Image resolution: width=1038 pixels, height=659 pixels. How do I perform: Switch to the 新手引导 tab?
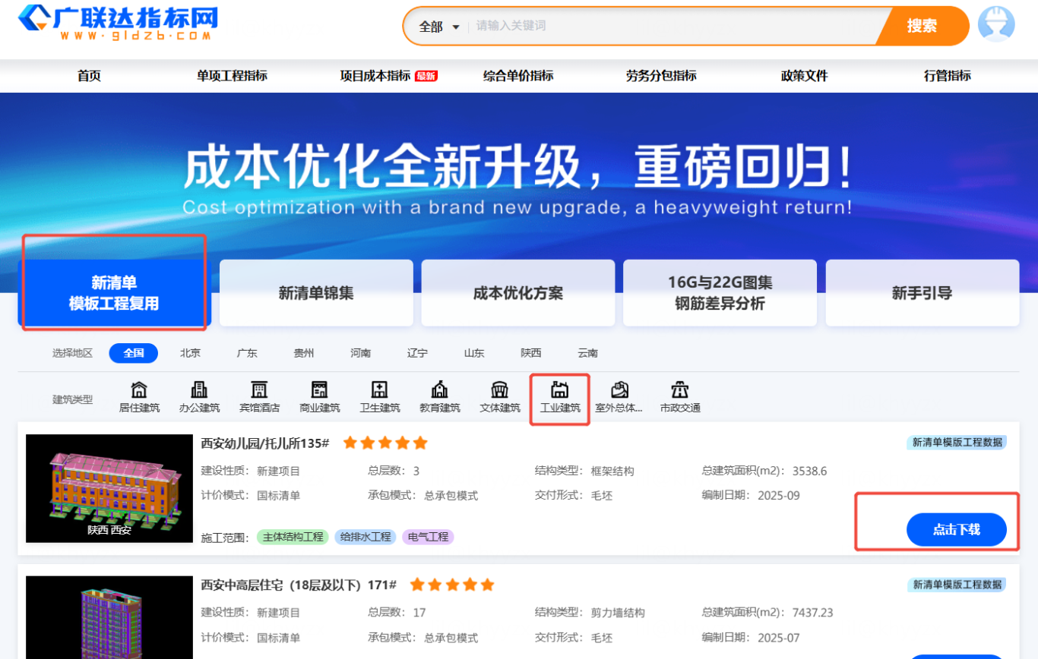pos(922,293)
